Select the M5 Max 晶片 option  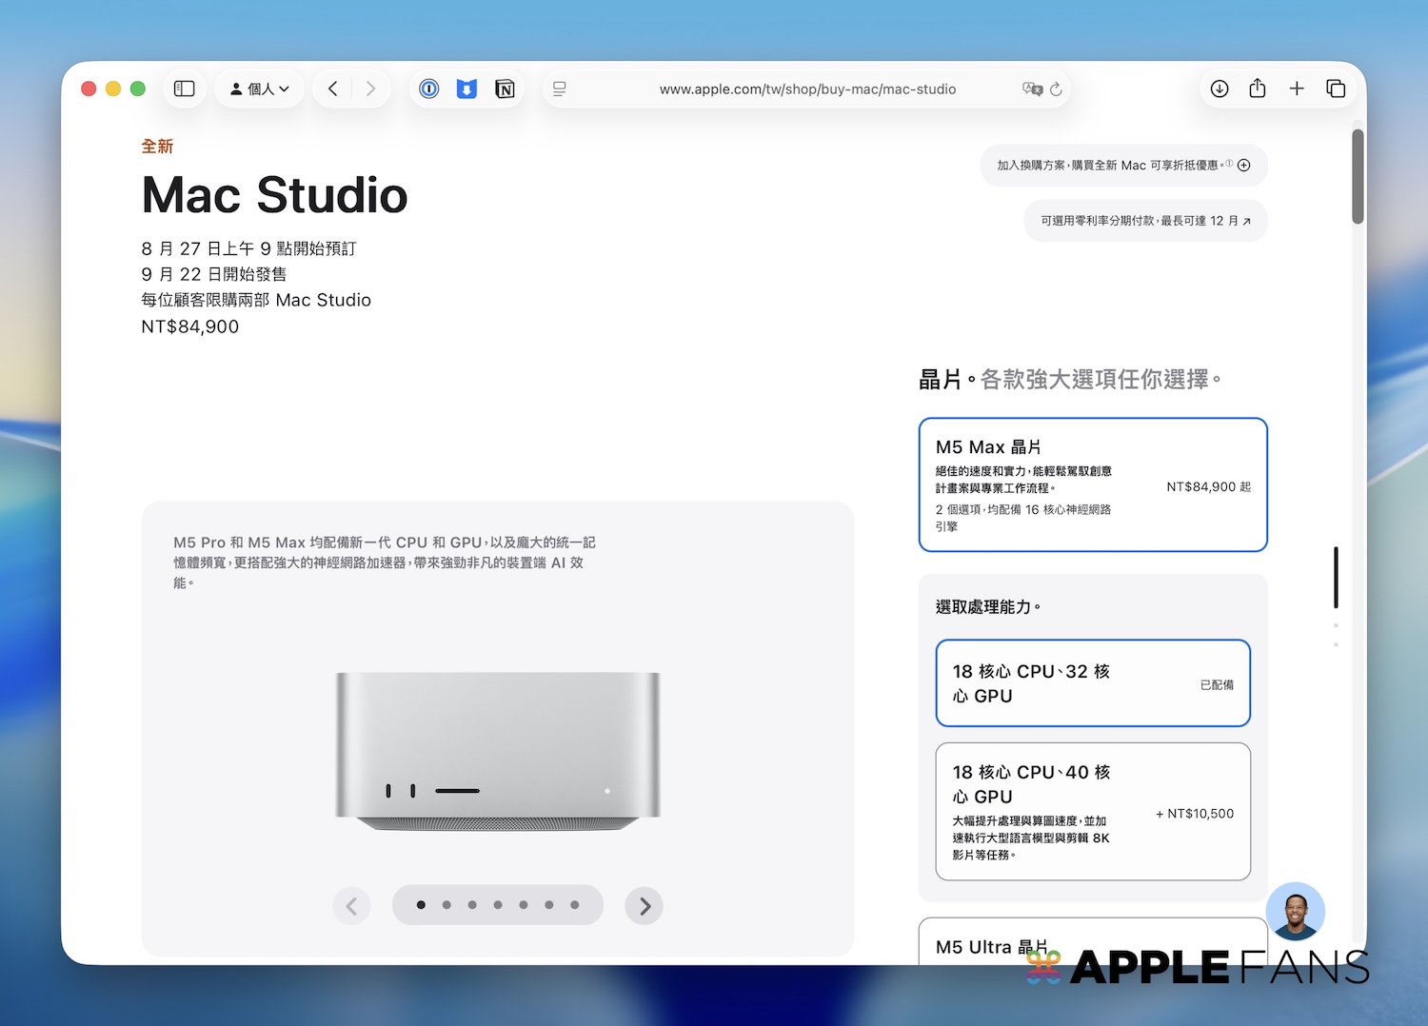pos(1093,484)
